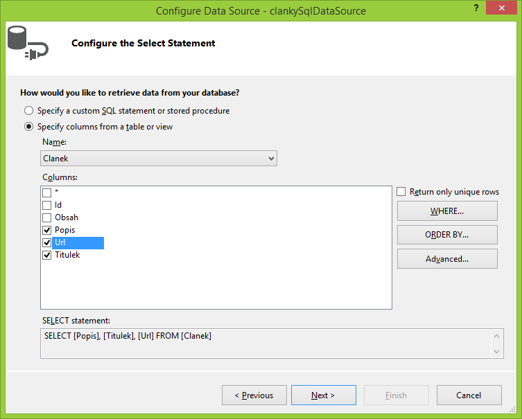Select the highlighted Url column label
This screenshot has width=522, height=419.
coord(78,243)
